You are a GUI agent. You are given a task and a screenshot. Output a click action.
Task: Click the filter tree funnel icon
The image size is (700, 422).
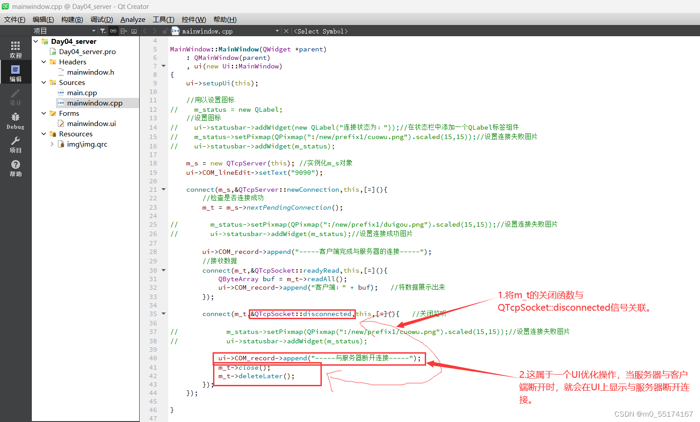103,31
